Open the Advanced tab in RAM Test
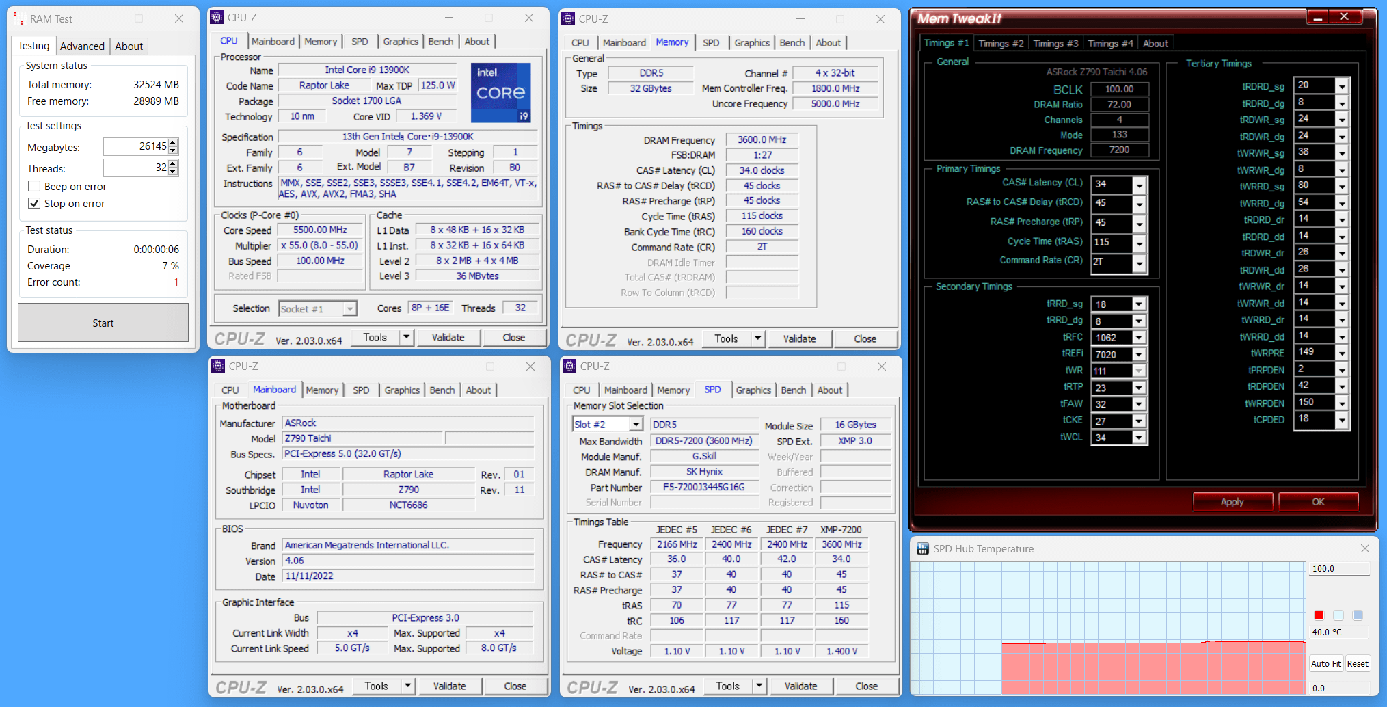The image size is (1387, 707). coord(82,46)
